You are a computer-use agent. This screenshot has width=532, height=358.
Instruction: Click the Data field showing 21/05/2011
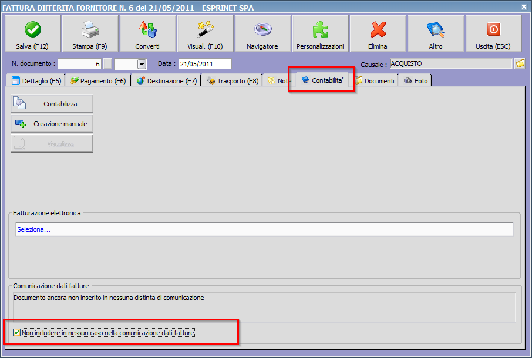[205, 64]
